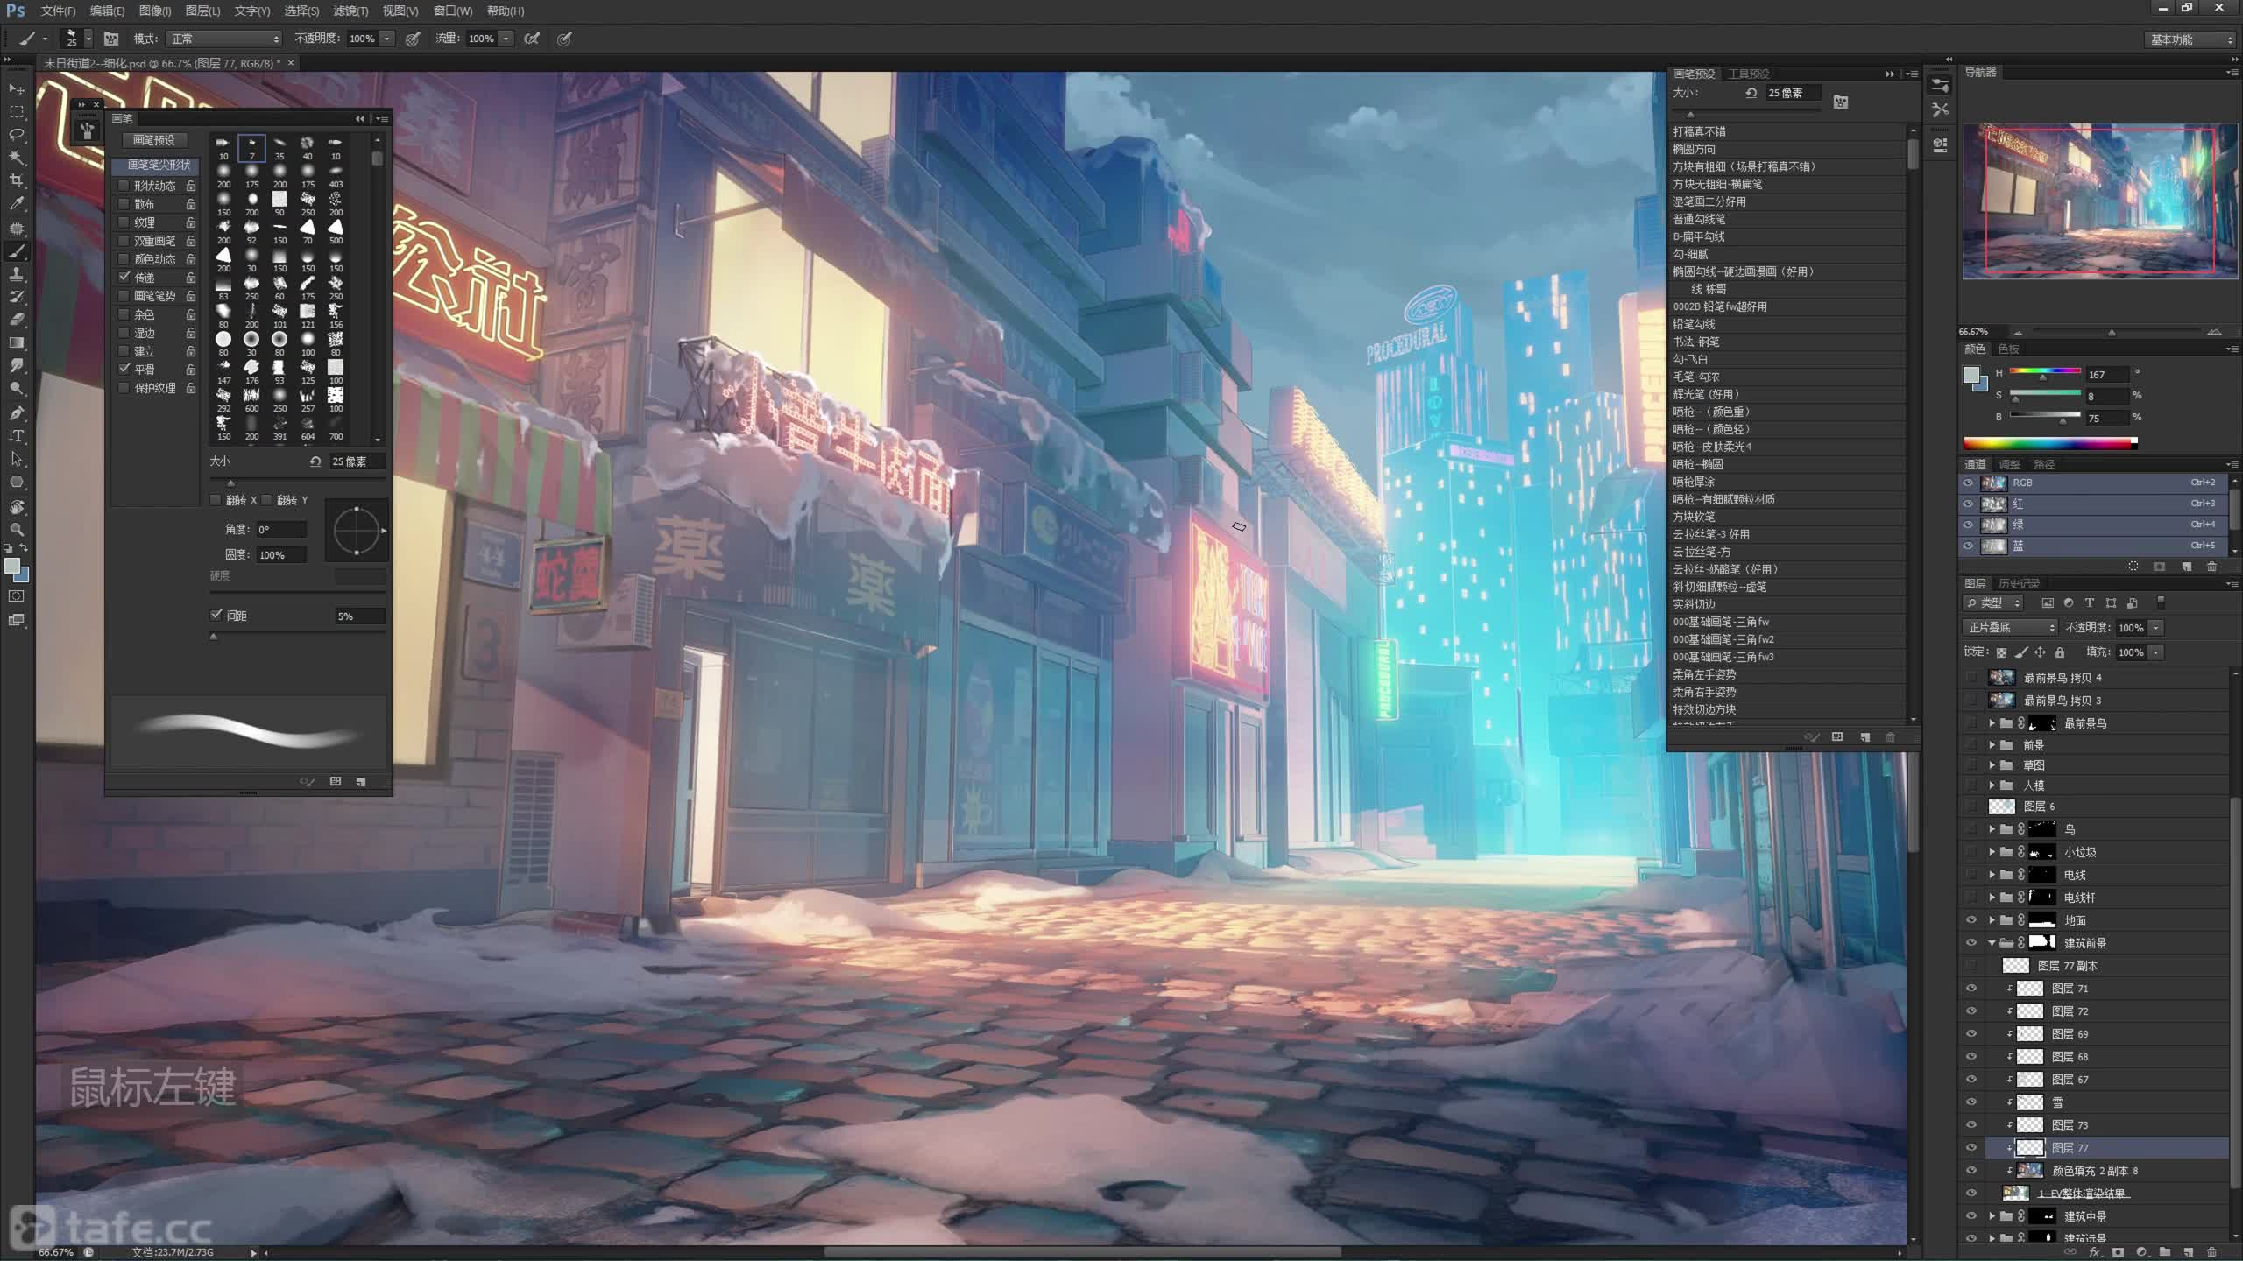Select the Dodge tool
Image resolution: width=2243 pixels, height=1261 pixels.
[x=17, y=389]
